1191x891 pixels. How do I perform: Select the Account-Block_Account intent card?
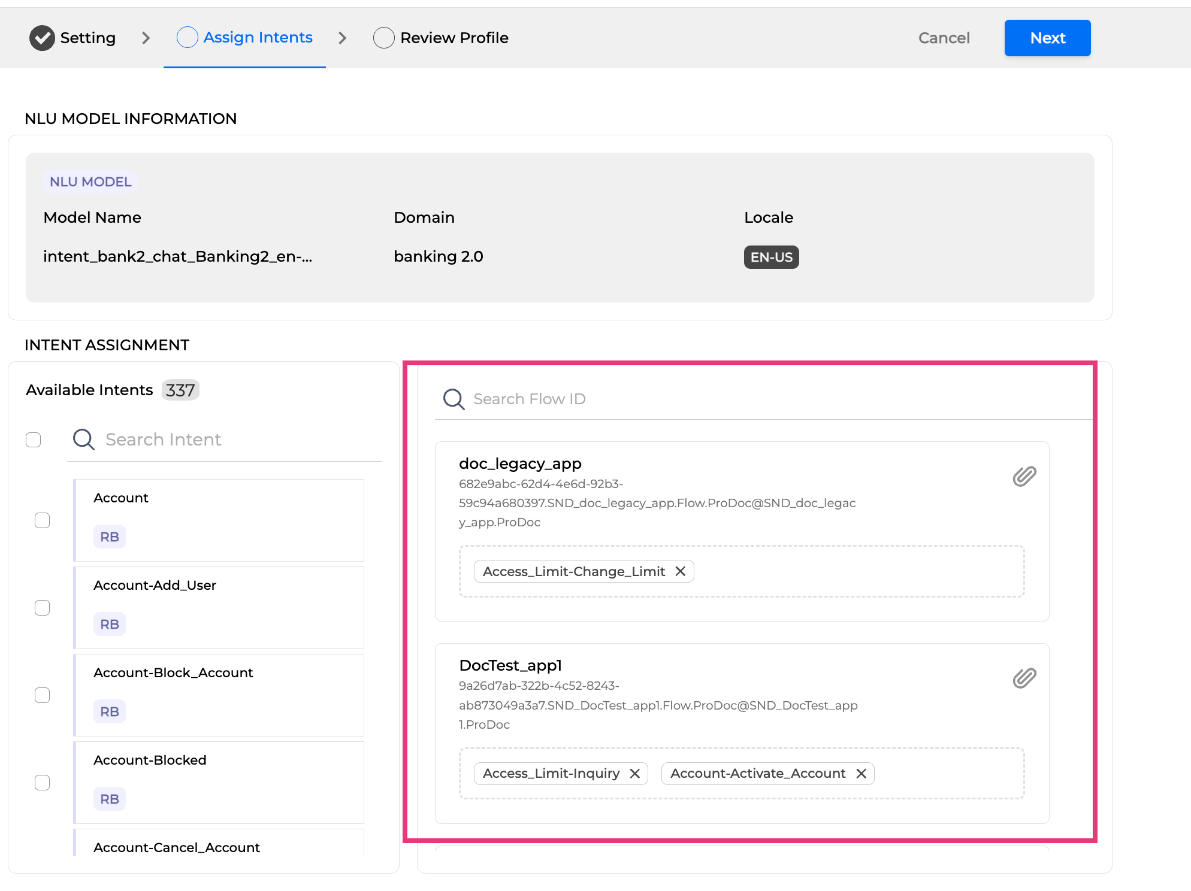(219, 695)
